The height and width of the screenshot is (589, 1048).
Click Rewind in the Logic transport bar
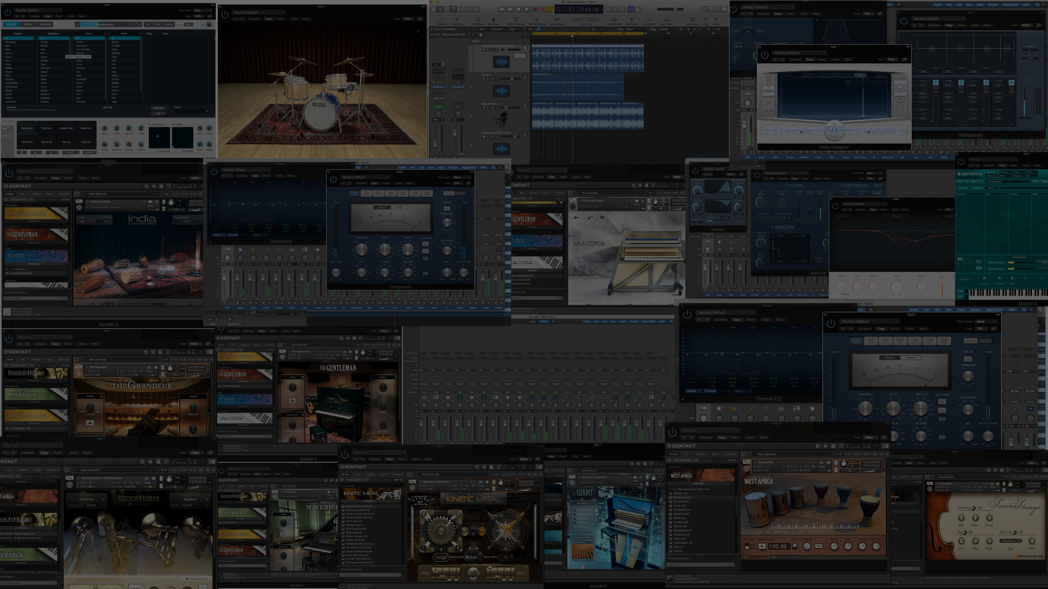point(502,9)
